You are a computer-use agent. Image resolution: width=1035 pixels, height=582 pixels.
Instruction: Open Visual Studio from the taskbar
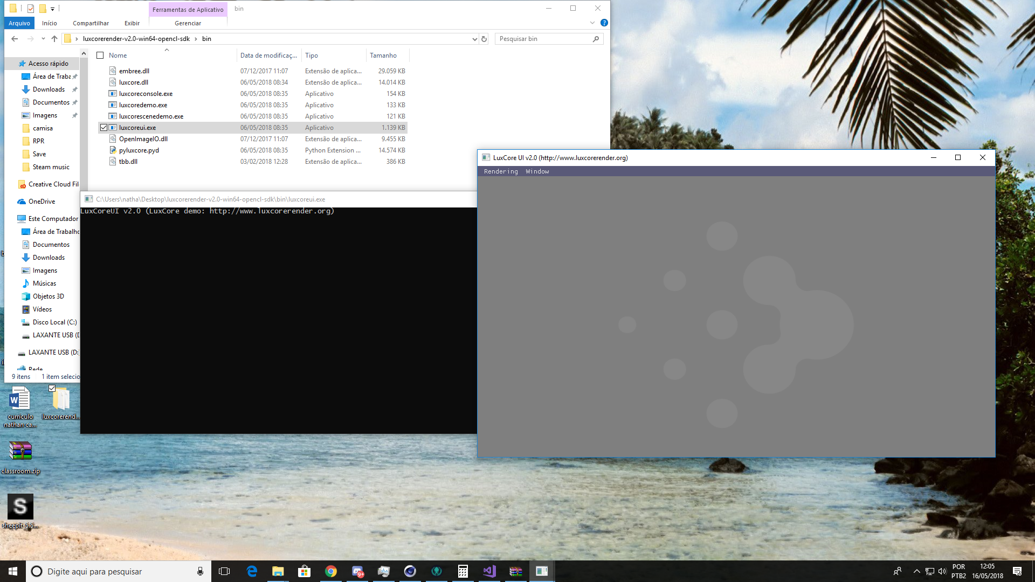pyautogui.click(x=489, y=571)
